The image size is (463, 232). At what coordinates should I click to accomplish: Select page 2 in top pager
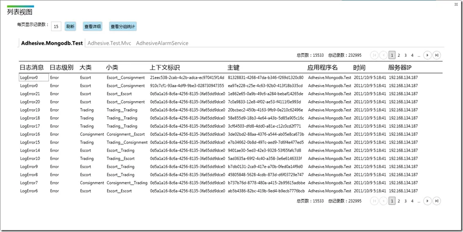coord(398,55)
